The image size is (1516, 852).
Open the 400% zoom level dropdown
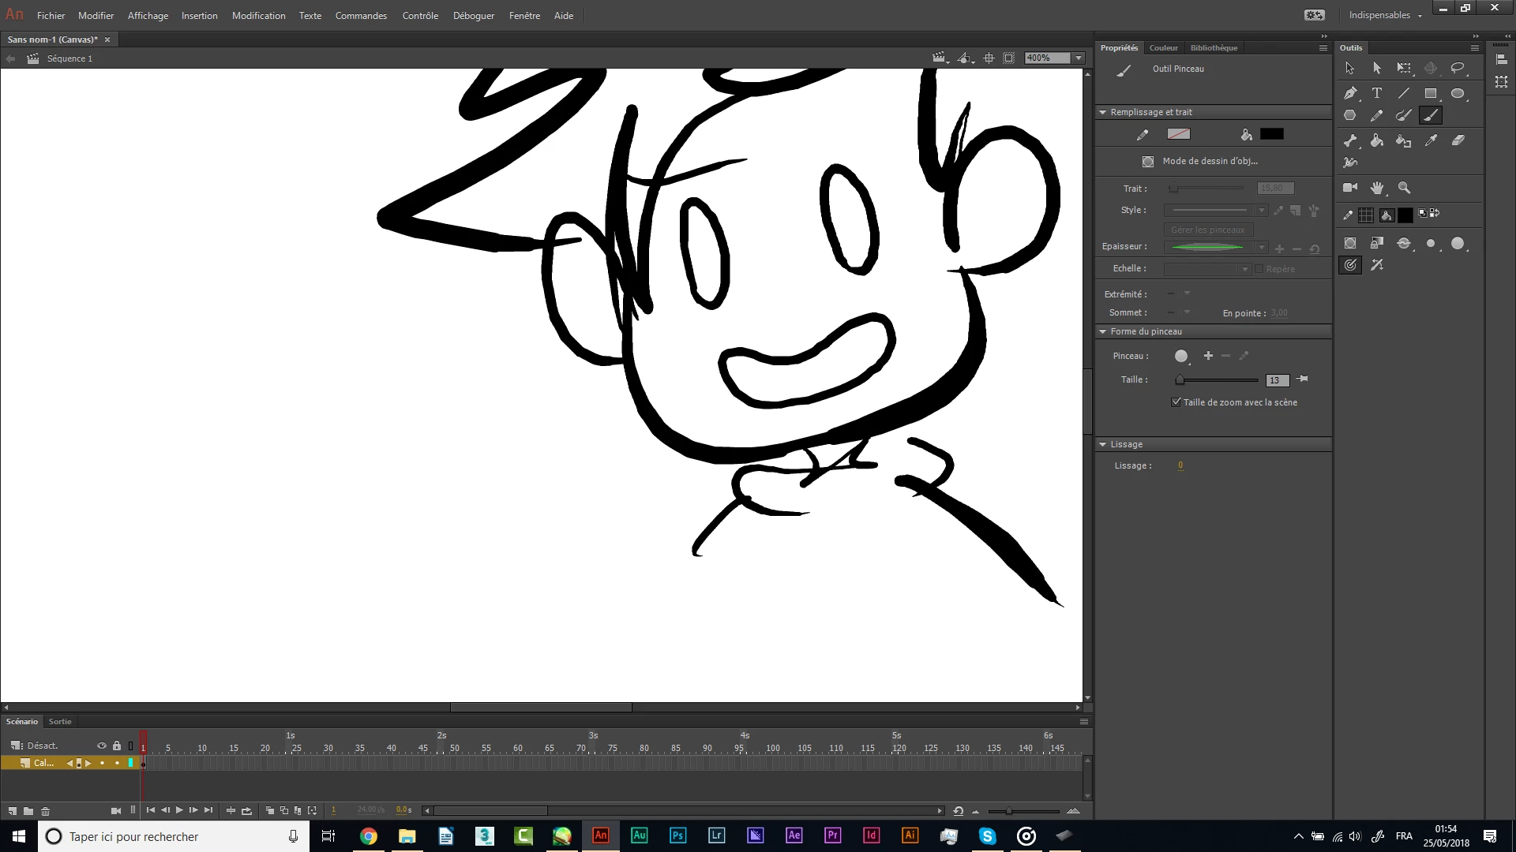pos(1079,58)
